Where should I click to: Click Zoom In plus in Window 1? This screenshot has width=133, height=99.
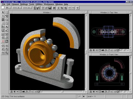point(15,92)
